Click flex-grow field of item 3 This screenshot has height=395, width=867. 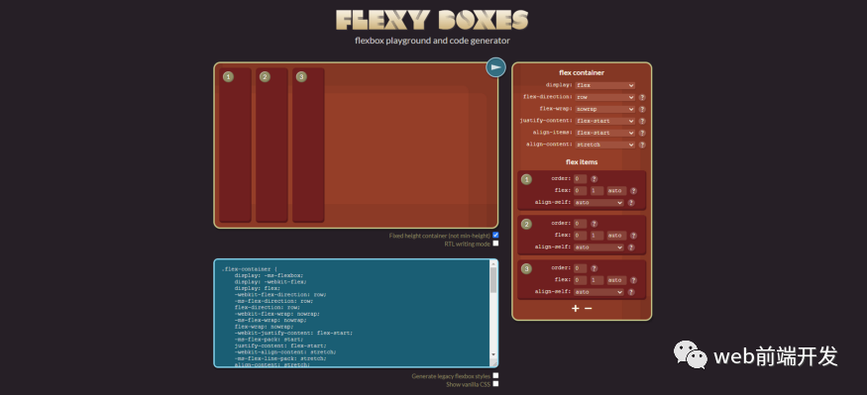pos(580,280)
